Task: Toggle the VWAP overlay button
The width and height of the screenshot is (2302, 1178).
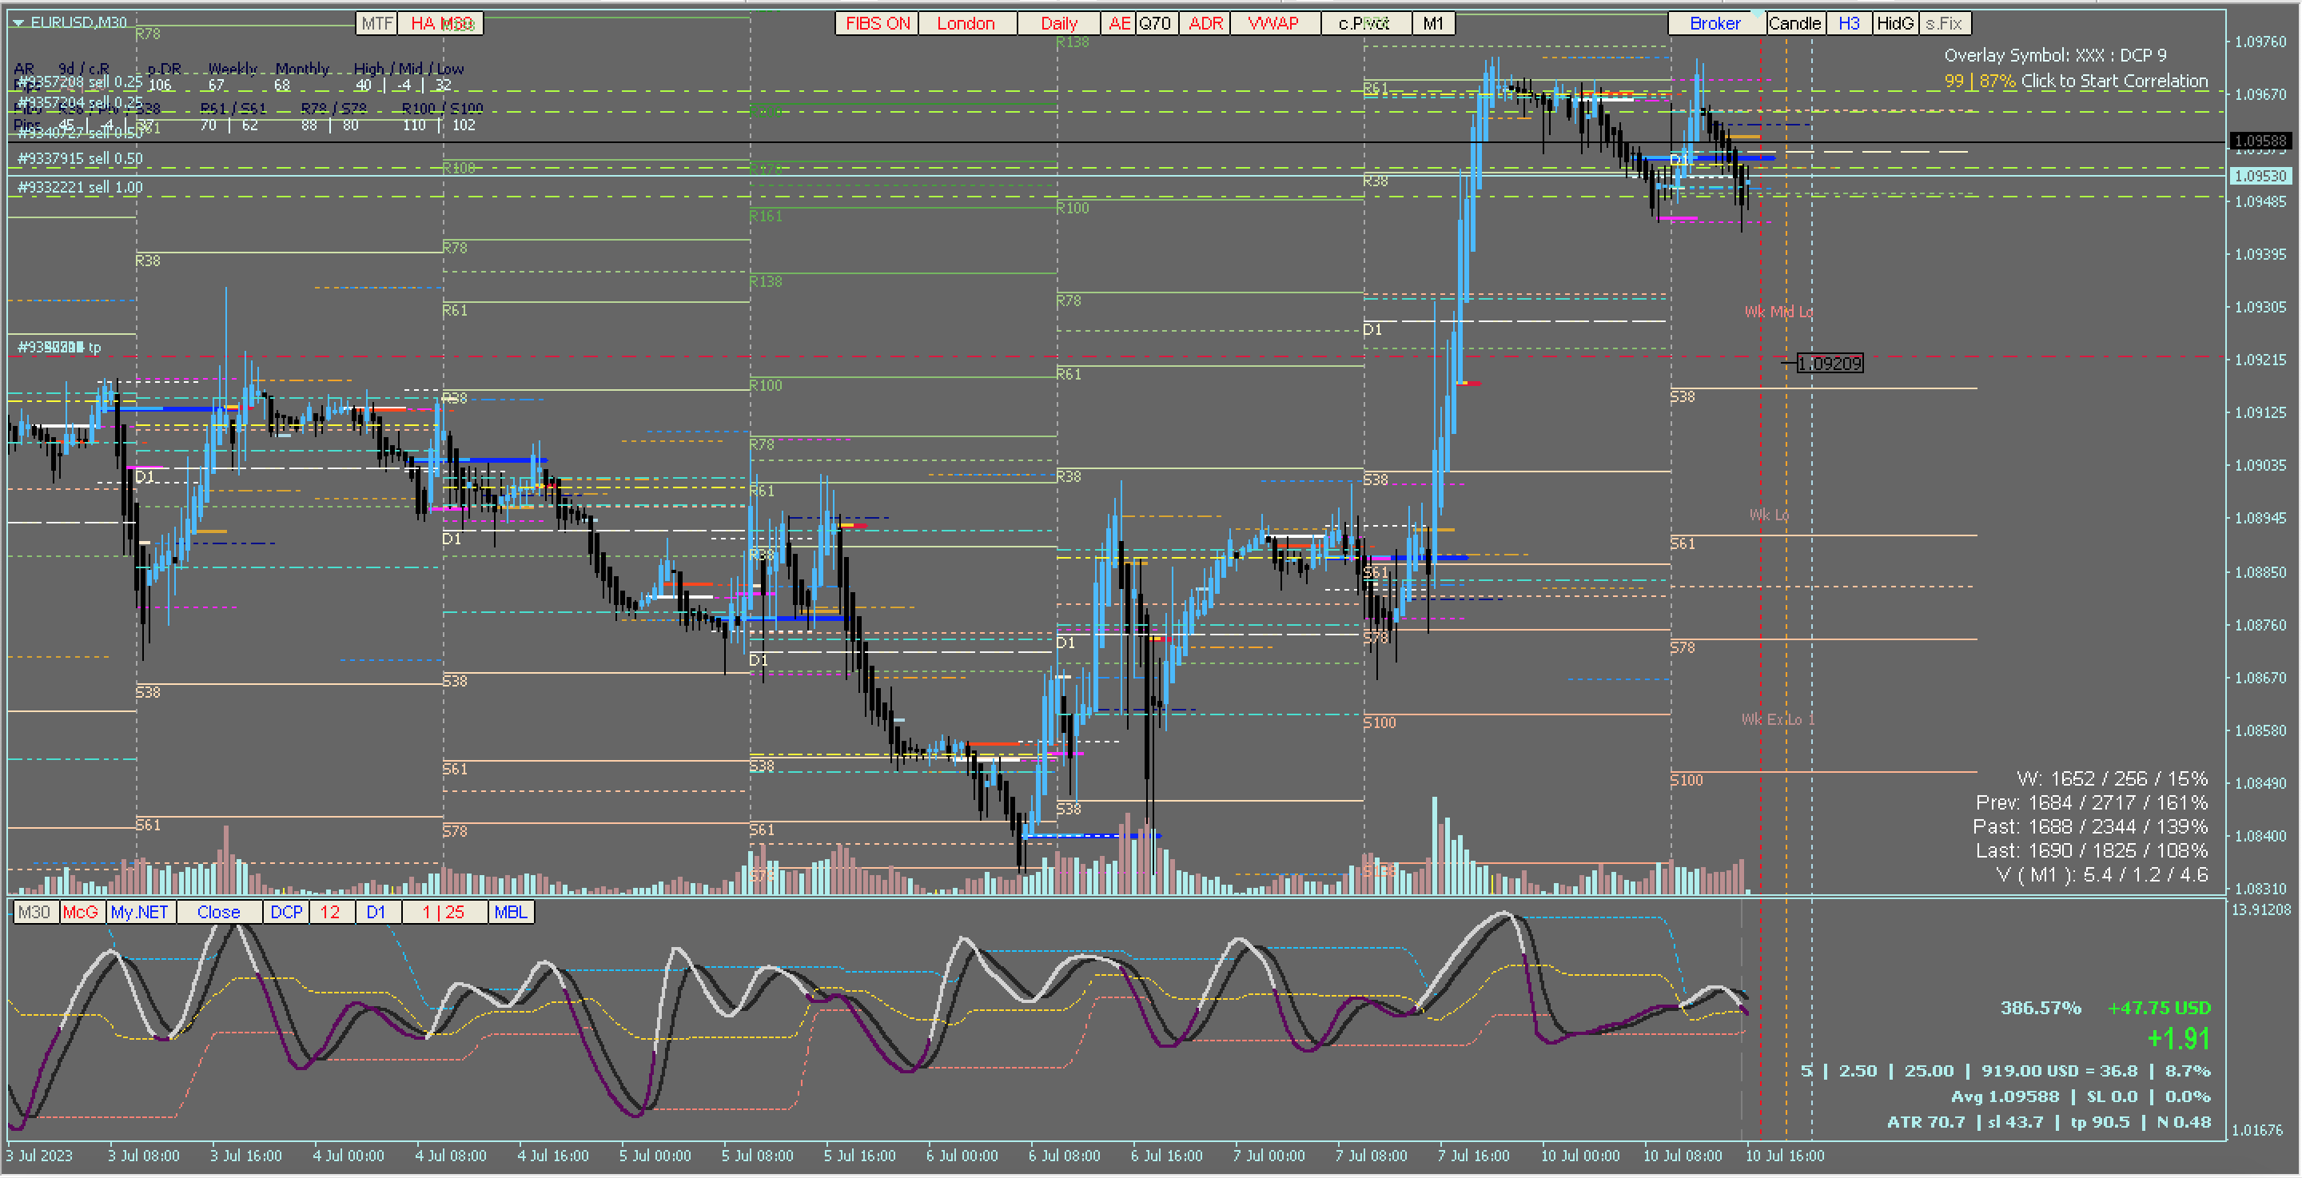Action: 1273,23
